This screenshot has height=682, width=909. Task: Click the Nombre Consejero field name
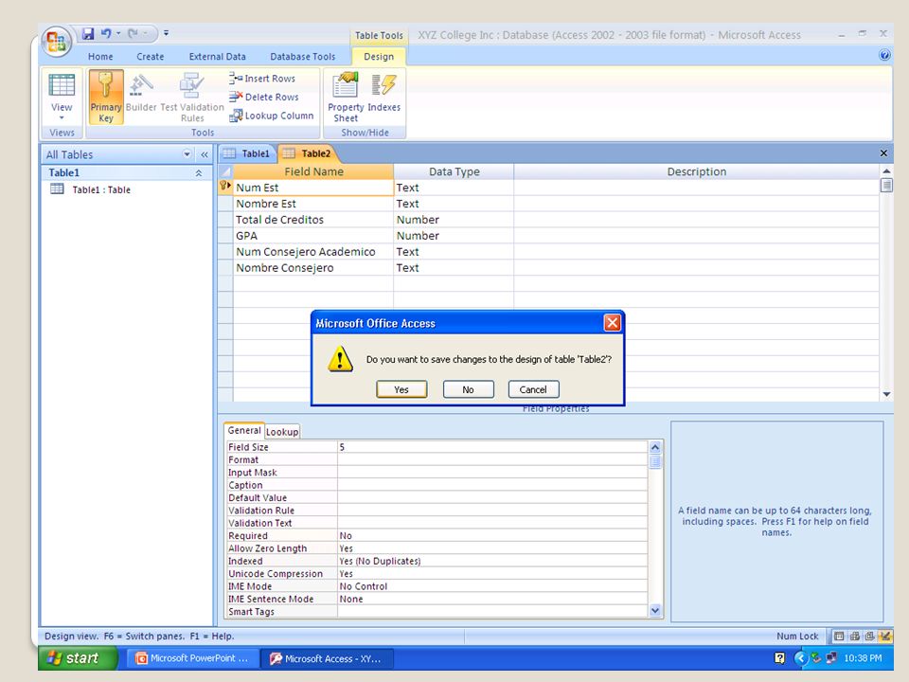[x=313, y=268]
